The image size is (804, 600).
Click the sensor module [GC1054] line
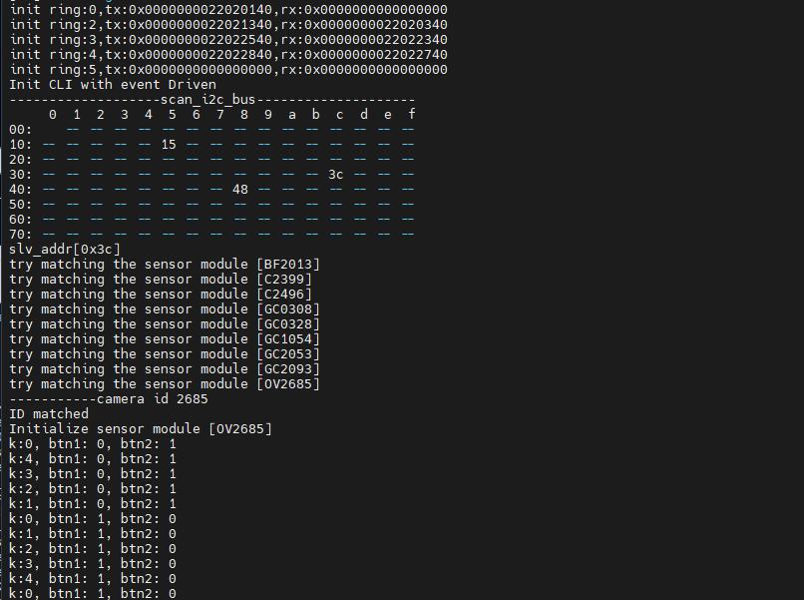(x=165, y=339)
